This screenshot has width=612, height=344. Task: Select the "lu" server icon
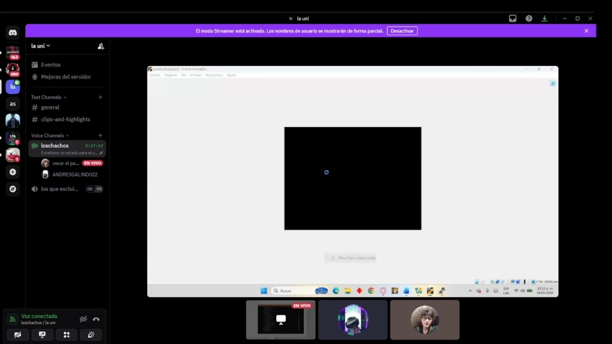13,86
